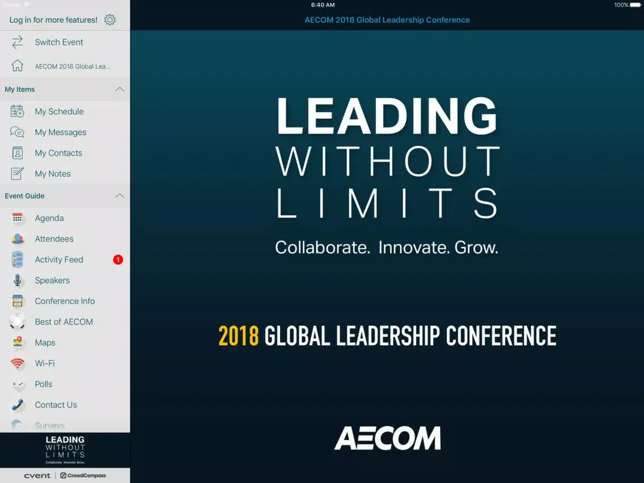Viewport: 644px width, 483px height.
Task: Click the My Contacts address book icon
Action: [x=17, y=153]
